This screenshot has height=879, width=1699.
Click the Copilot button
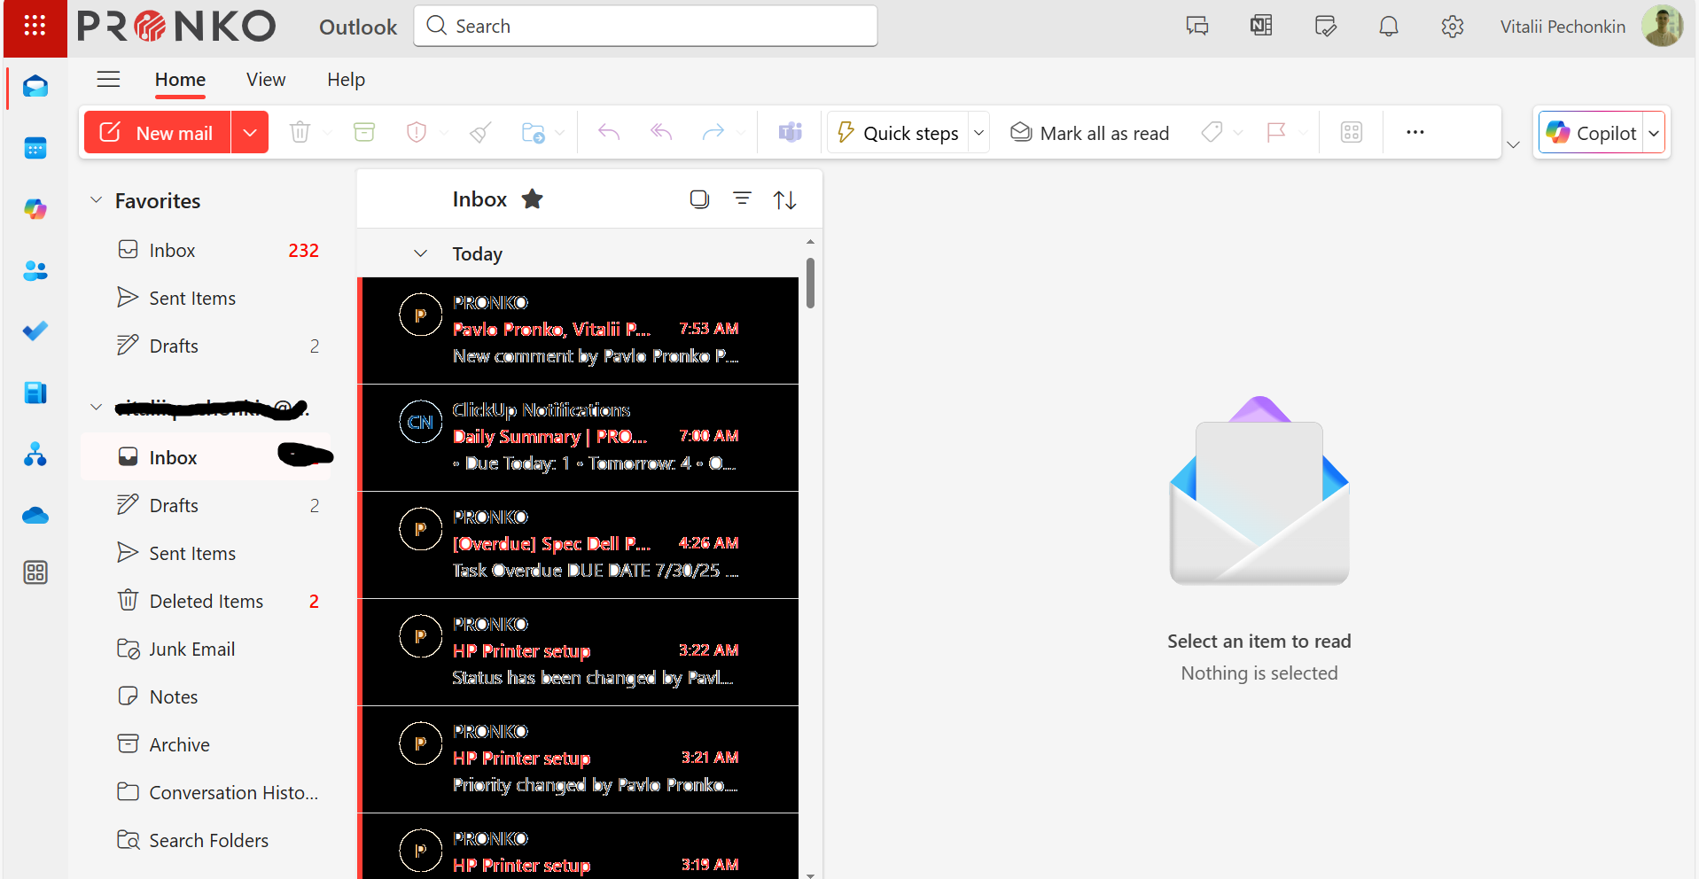click(1591, 133)
